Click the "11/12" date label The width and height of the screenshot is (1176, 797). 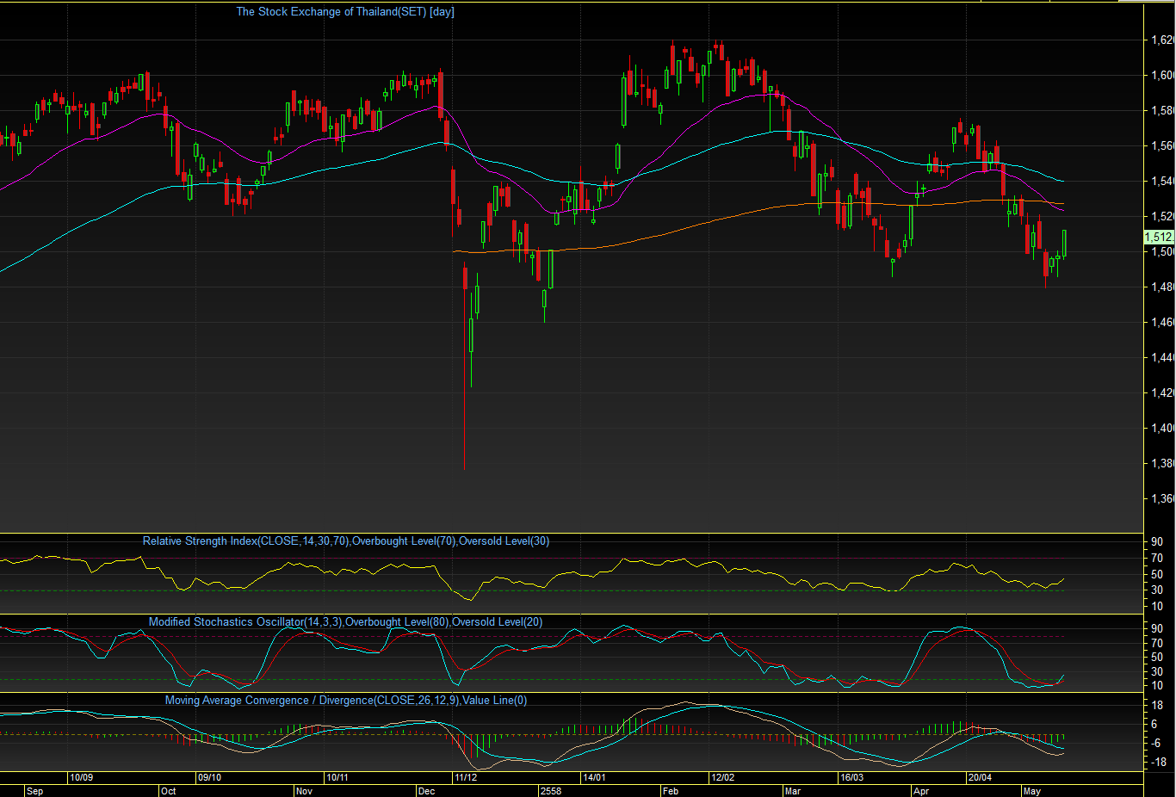[x=466, y=777]
